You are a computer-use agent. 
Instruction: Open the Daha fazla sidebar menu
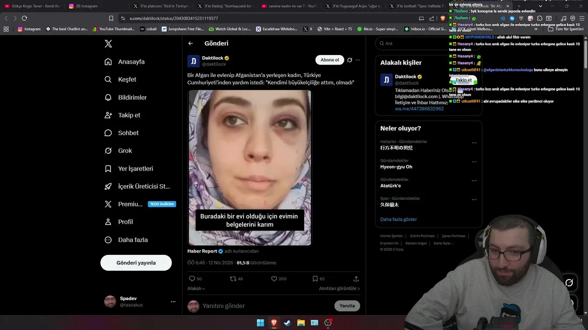(126, 240)
